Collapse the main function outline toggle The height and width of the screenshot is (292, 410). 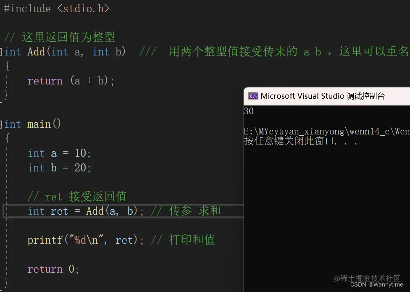click(1, 124)
